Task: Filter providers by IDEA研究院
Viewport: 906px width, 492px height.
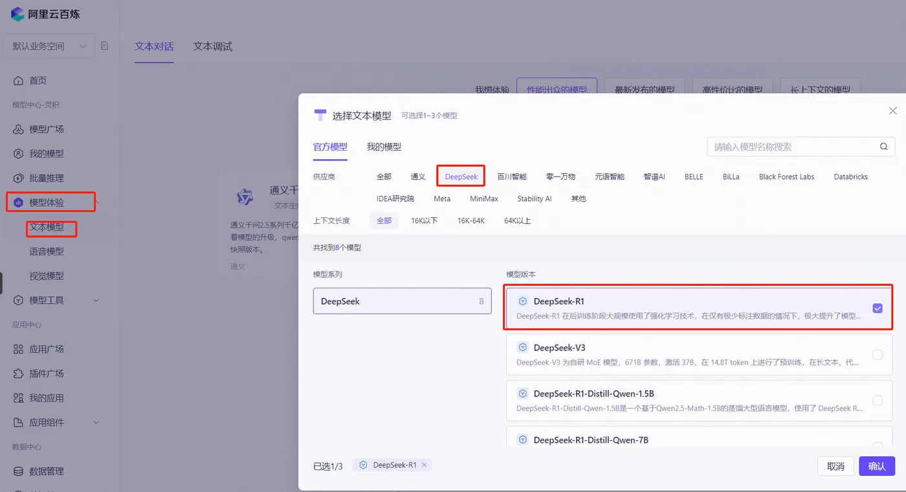Action: tap(395, 198)
